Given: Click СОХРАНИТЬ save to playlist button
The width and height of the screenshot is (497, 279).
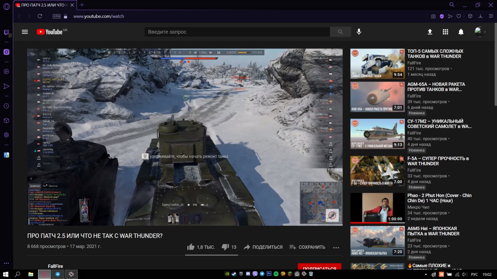Looking at the screenshot, I should pos(307,247).
